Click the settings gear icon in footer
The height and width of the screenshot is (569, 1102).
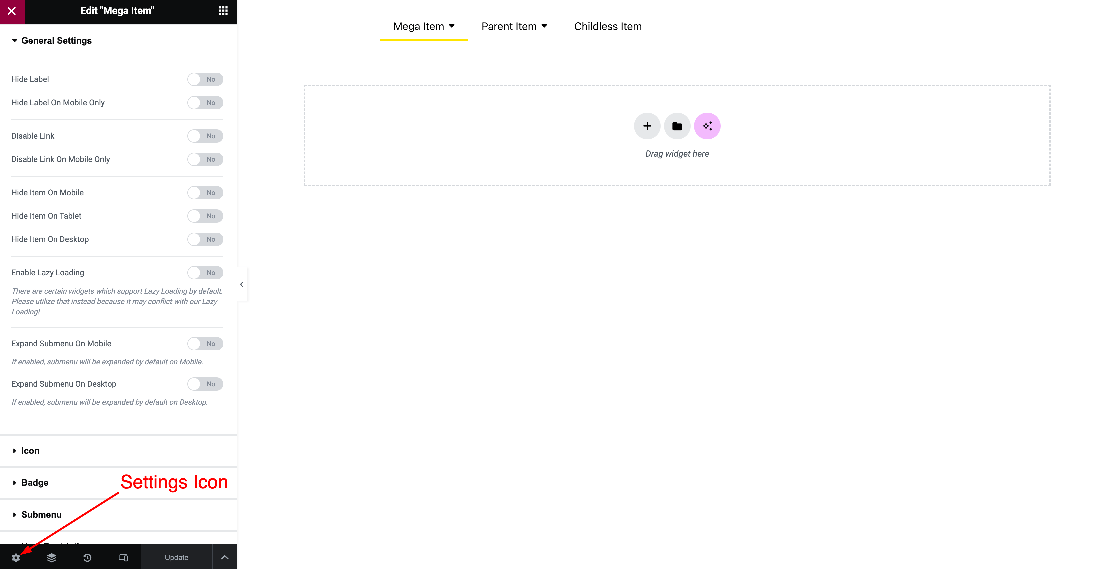point(16,557)
